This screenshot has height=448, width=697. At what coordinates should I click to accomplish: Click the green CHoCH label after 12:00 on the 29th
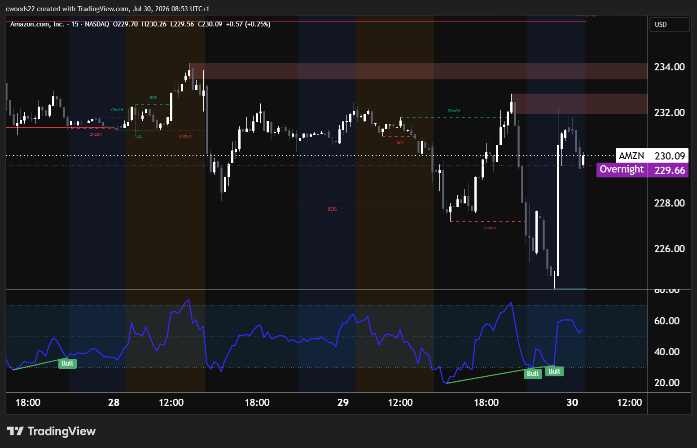click(454, 111)
